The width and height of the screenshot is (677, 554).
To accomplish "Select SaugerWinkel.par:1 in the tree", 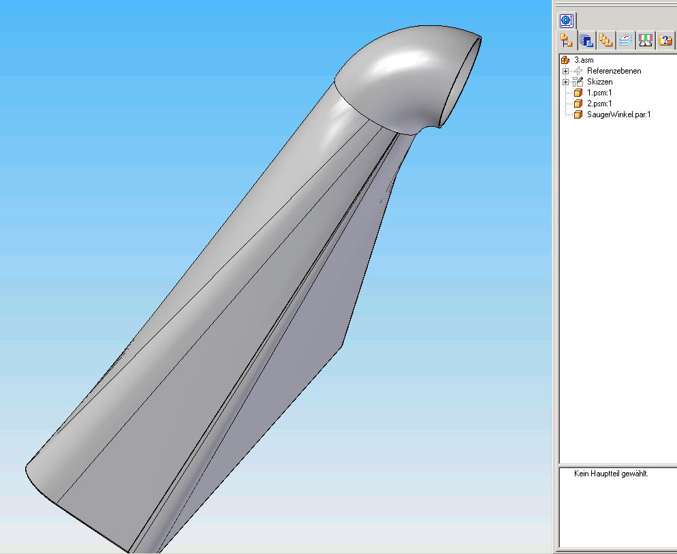I will [618, 114].
